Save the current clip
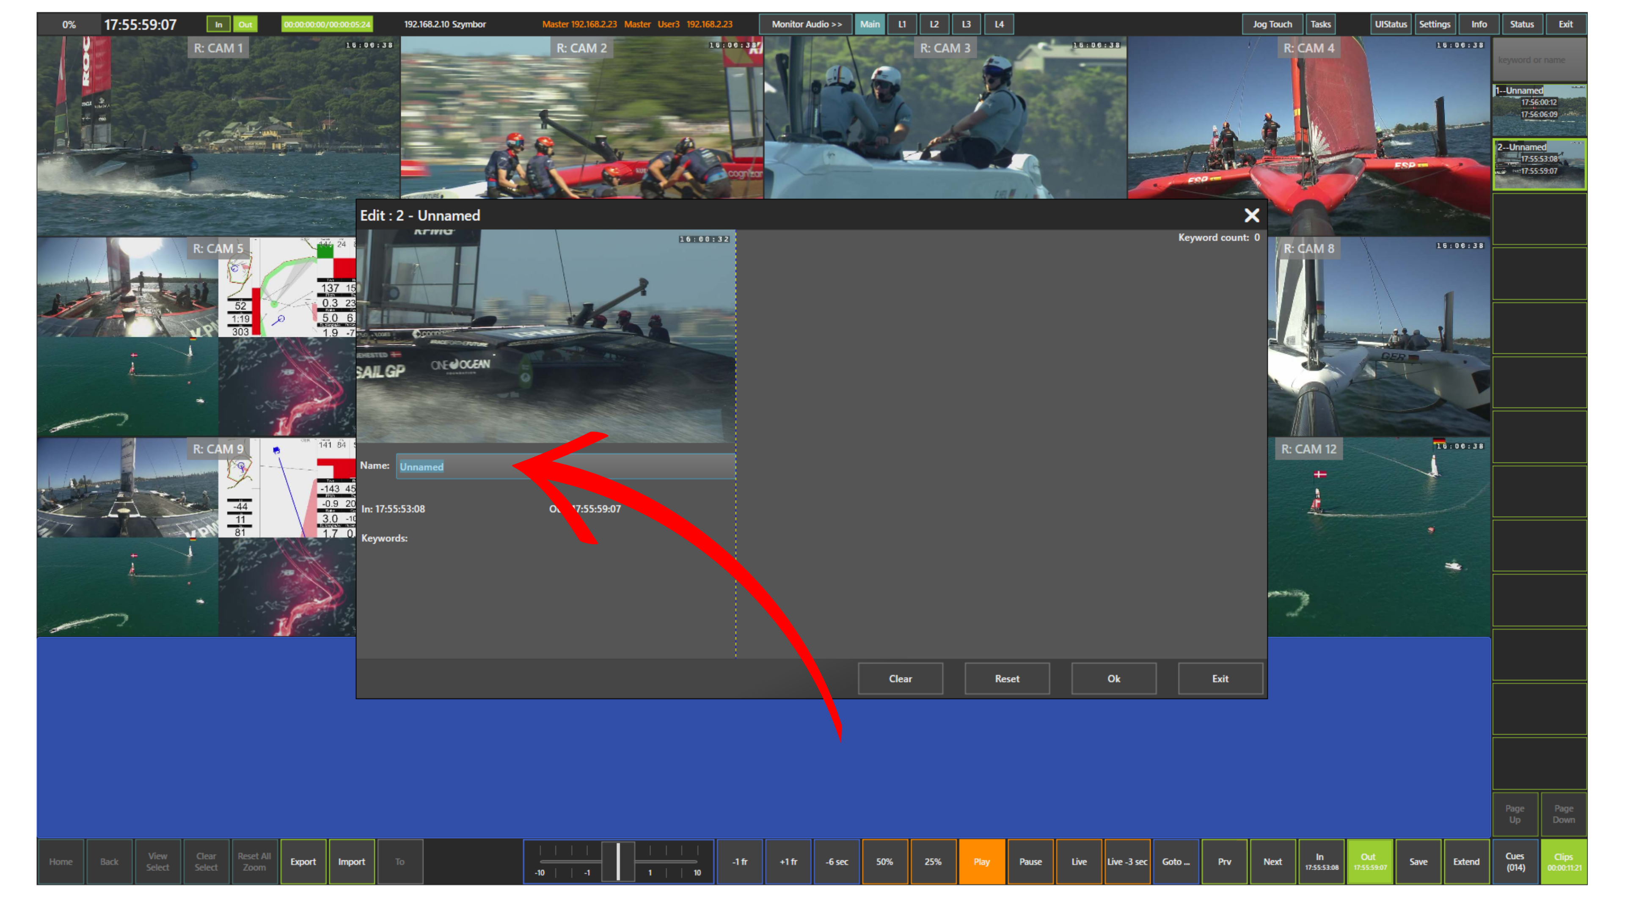The height and width of the screenshot is (914, 1625). tap(1418, 862)
